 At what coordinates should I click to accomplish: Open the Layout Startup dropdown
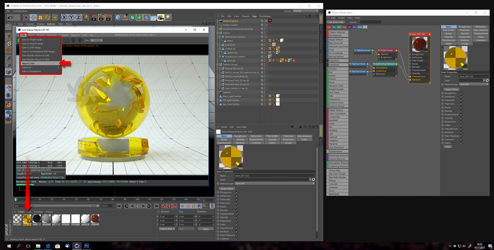(306, 11)
